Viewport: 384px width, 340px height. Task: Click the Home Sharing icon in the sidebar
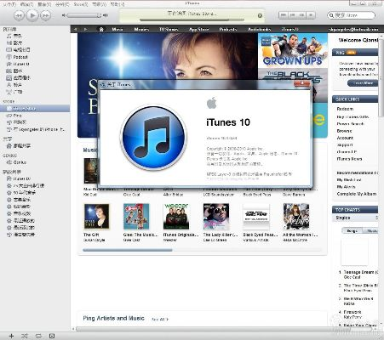(9, 146)
